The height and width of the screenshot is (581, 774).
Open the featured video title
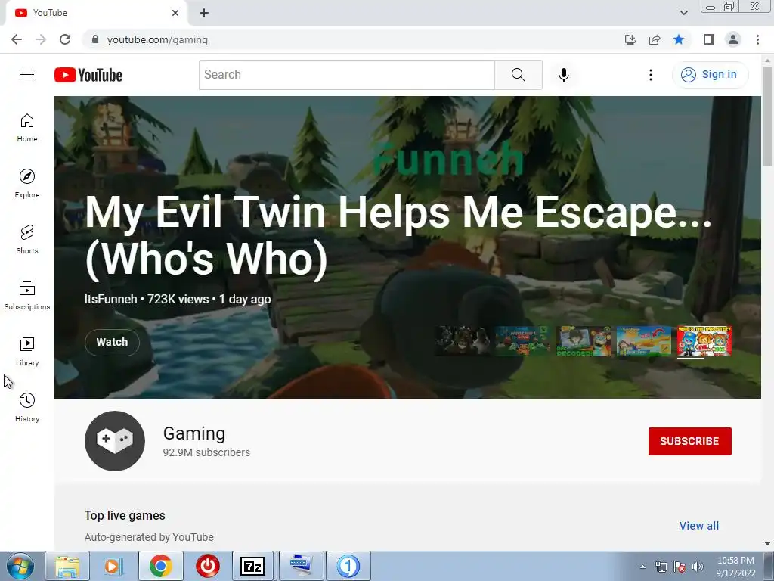(398, 236)
